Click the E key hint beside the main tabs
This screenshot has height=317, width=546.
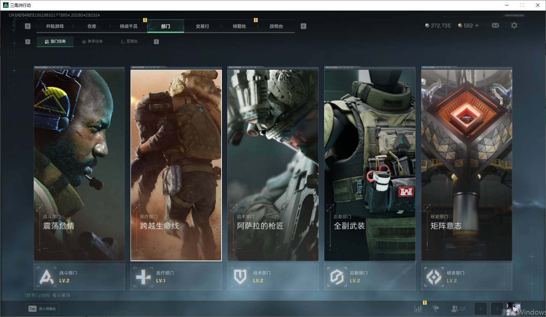[x=303, y=26]
